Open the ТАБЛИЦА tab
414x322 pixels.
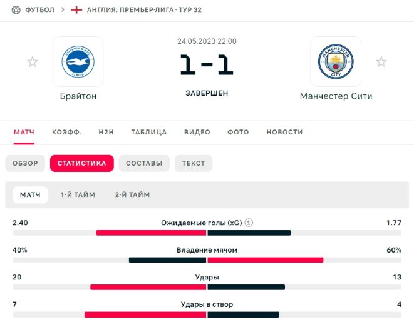149,132
